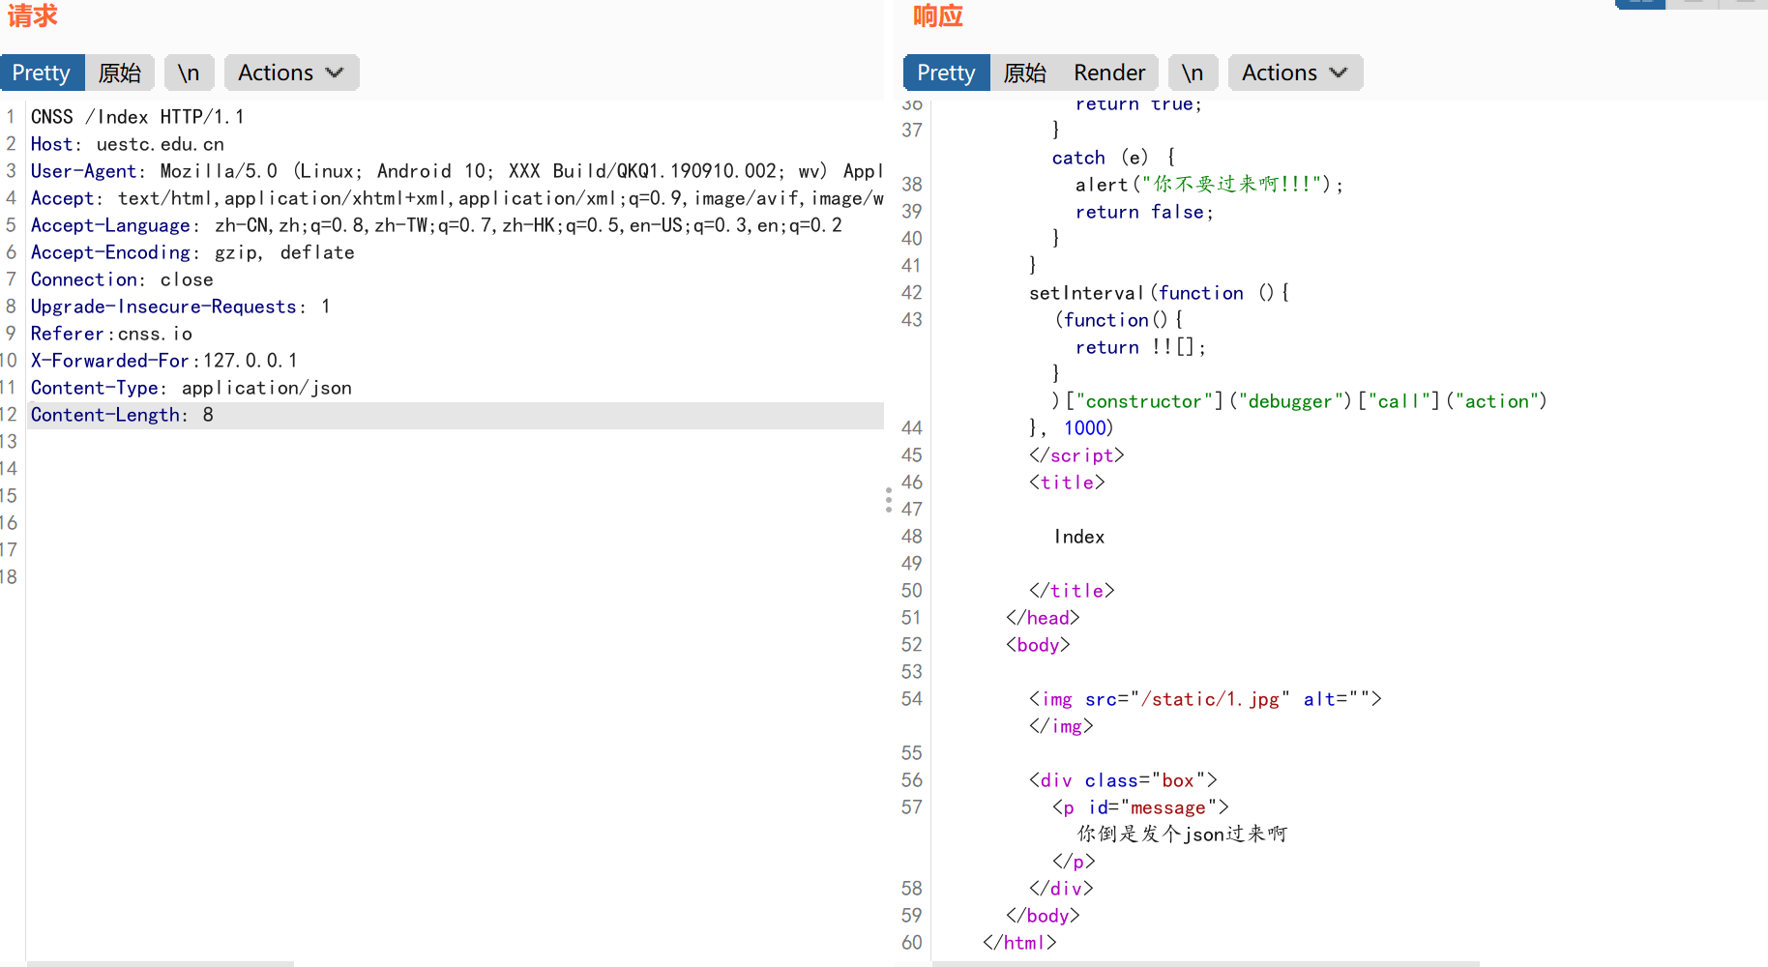Click the empty request body line 14
Viewport: 1768px width, 967px height.
click(455, 469)
